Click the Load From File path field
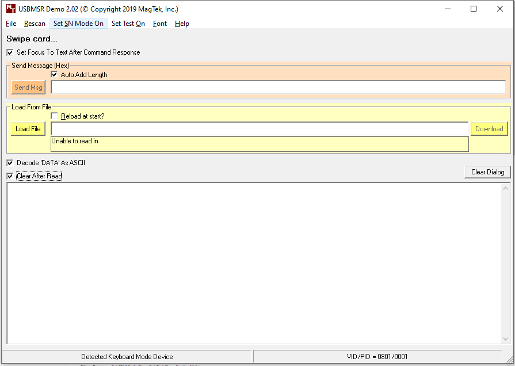The width and height of the screenshot is (515, 366). click(x=260, y=129)
